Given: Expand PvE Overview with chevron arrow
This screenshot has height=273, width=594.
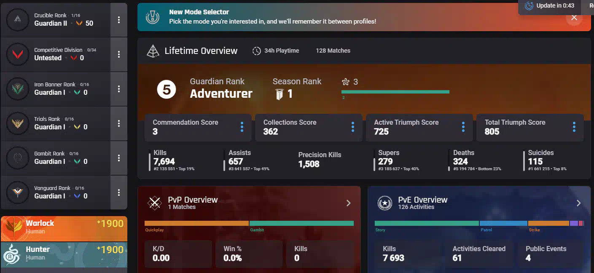Looking at the screenshot, I should point(579,203).
